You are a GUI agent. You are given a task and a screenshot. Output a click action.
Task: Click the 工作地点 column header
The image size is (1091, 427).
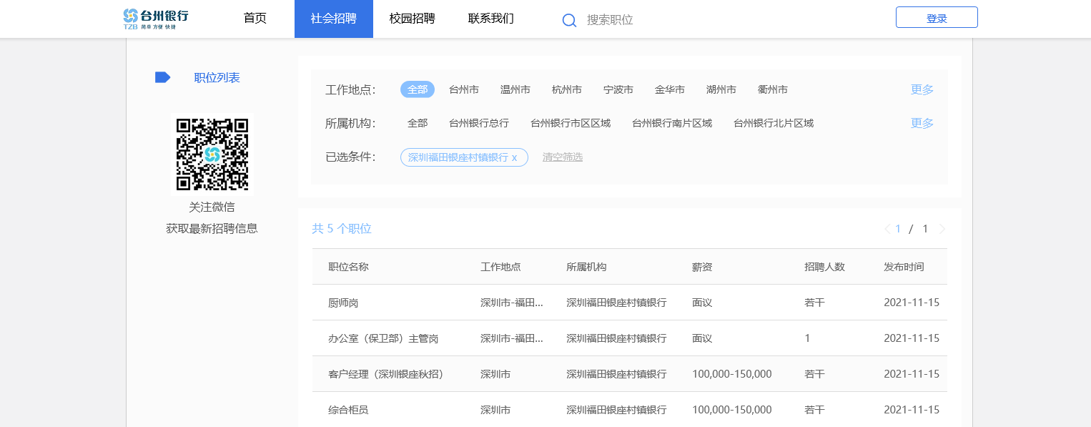tap(500, 267)
